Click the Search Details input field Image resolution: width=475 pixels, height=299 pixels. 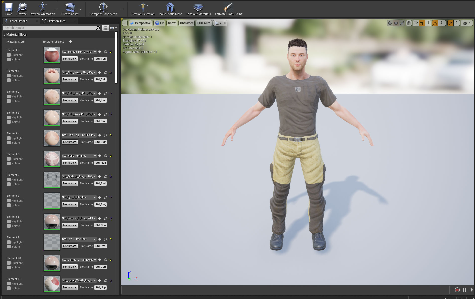coord(50,28)
